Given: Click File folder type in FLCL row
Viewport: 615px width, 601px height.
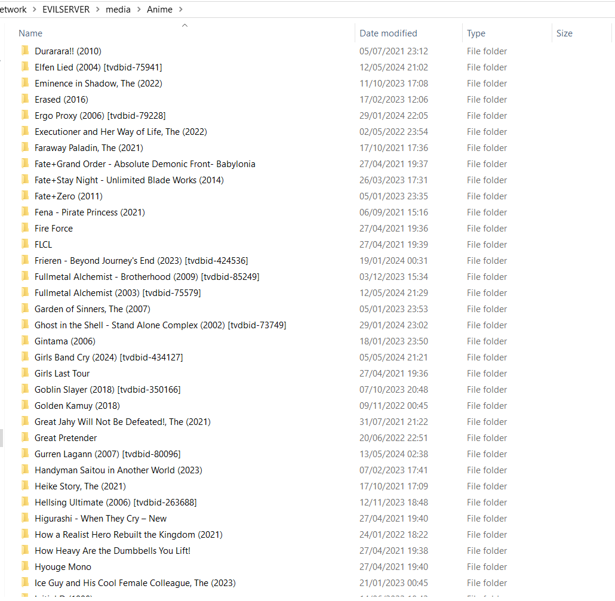Looking at the screenshot, I should [x=487, y=244].
